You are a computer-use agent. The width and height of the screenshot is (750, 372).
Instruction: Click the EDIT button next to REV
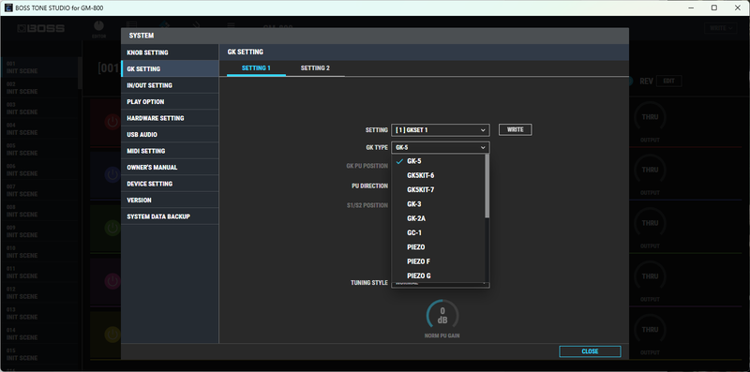(668, 82)
